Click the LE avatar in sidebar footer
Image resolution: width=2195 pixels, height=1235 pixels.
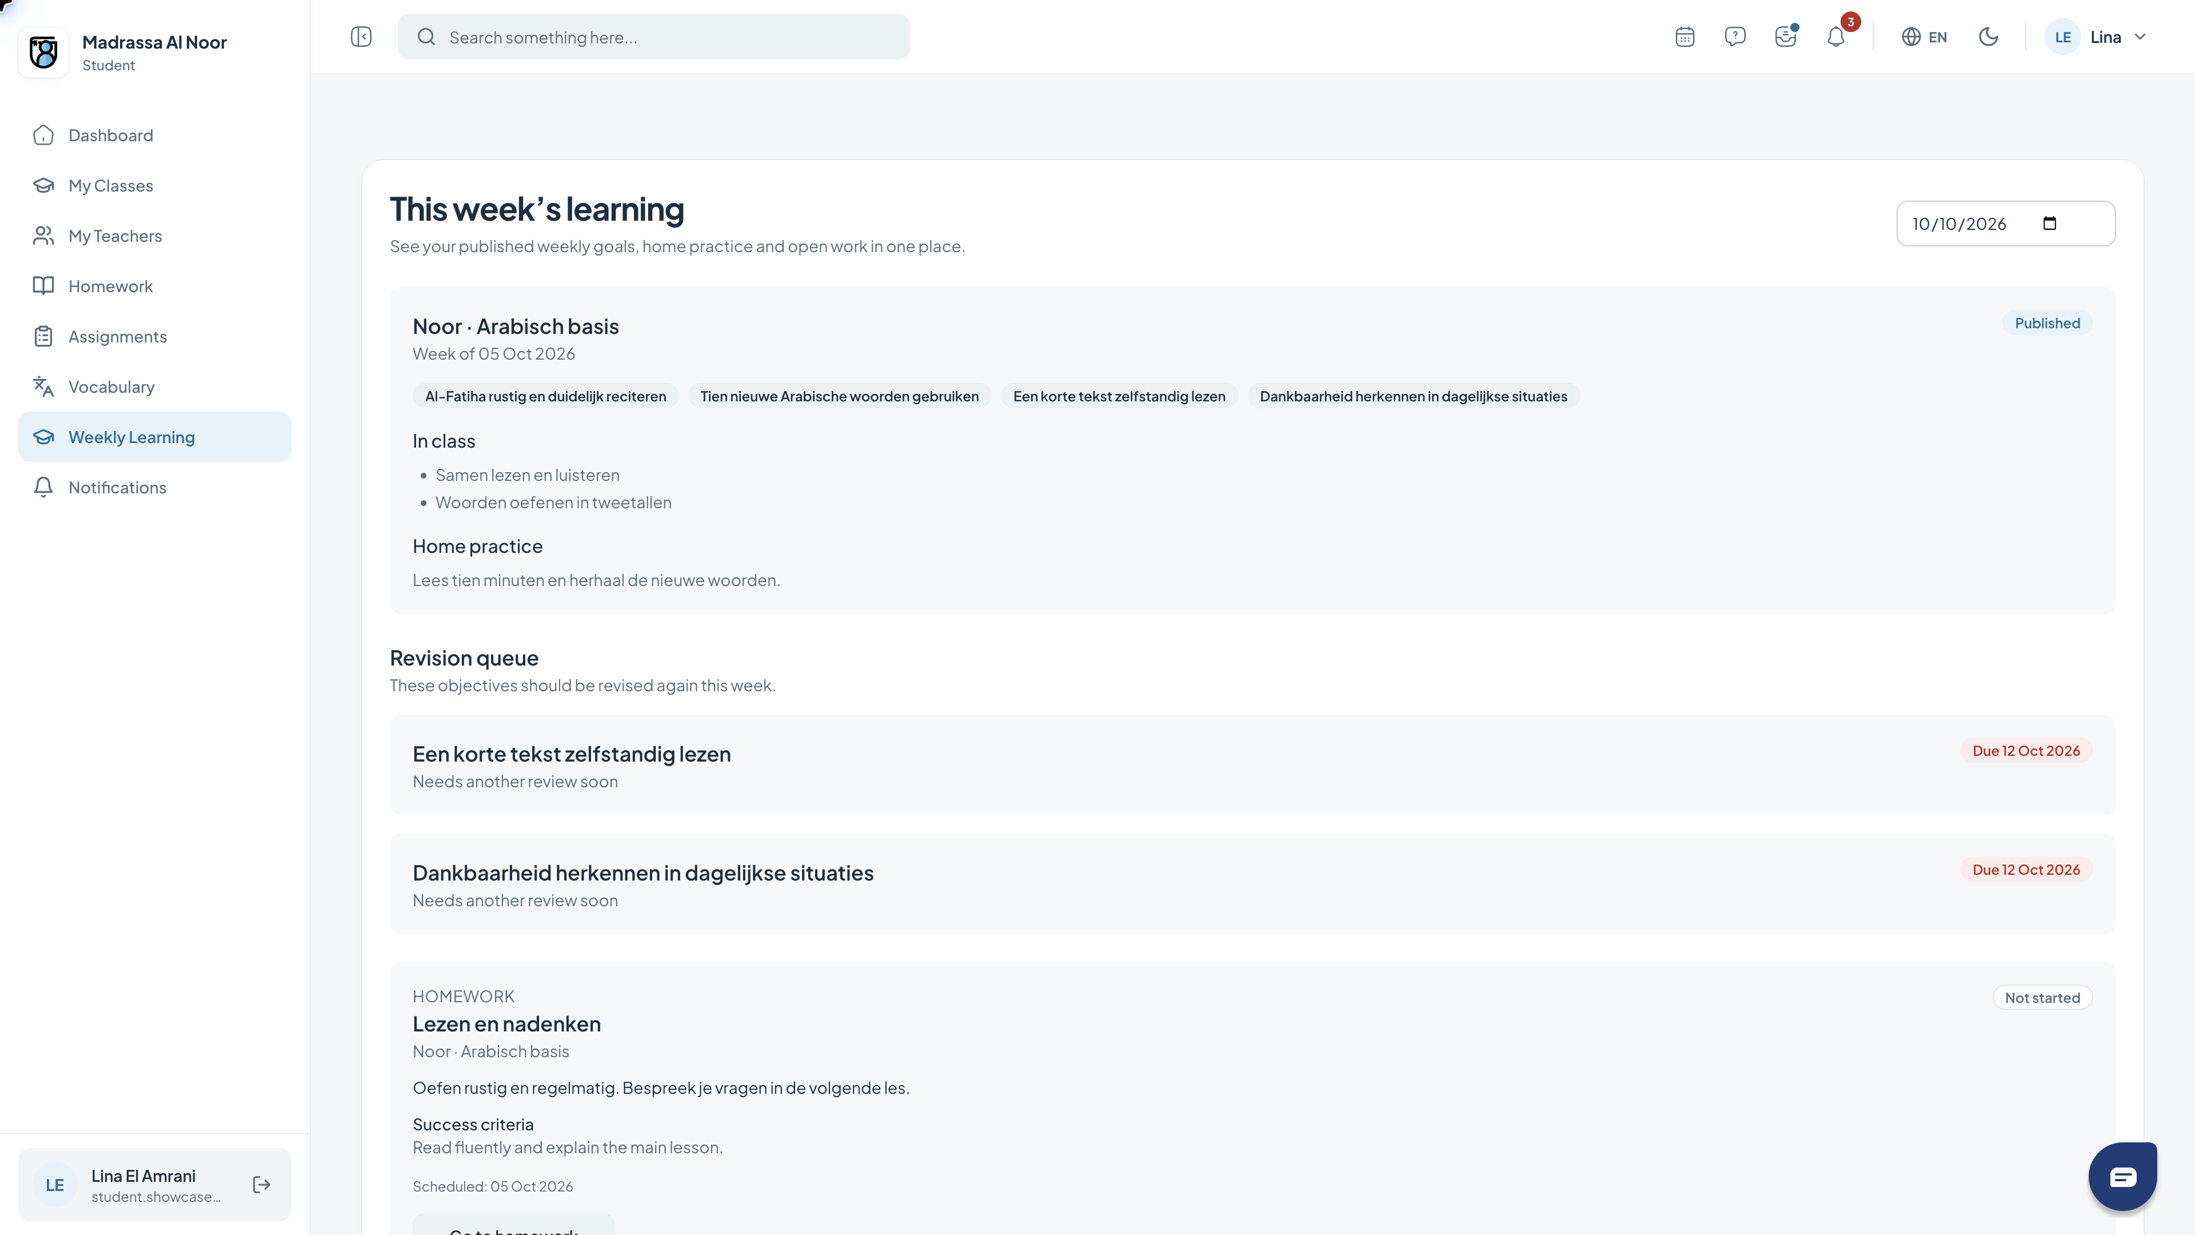(54, 1185)
